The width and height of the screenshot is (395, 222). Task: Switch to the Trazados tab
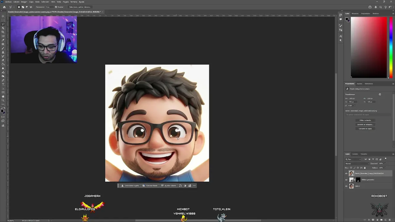364,154
